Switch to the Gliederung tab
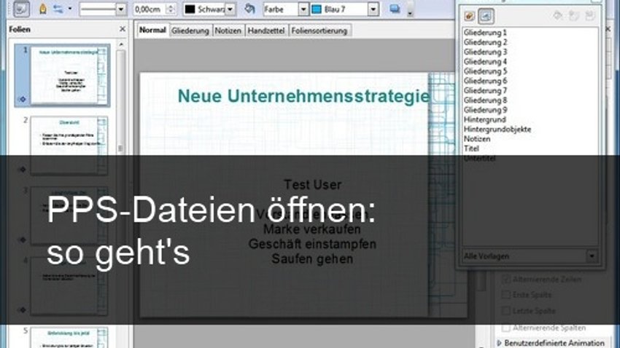 pos(190,31)
